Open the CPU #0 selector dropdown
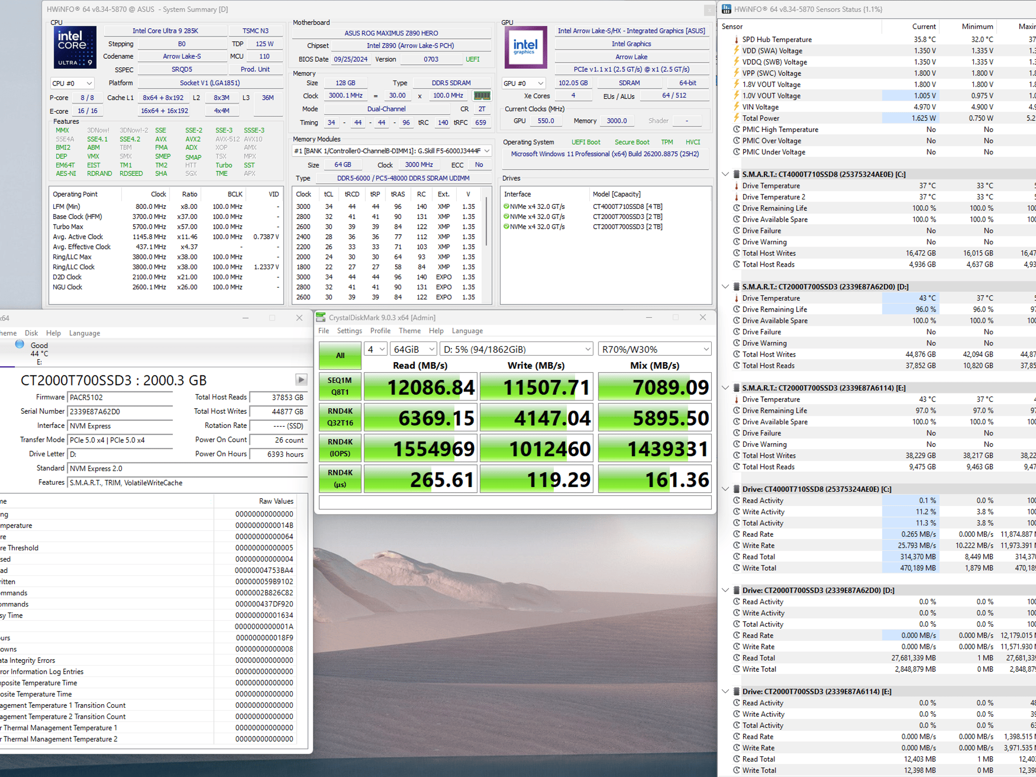The image size is (1036, 777). (x=72, y=83)
